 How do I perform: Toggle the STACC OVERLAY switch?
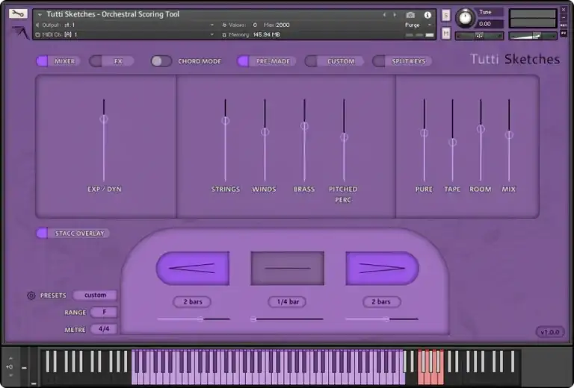click(x=72, y=233)
